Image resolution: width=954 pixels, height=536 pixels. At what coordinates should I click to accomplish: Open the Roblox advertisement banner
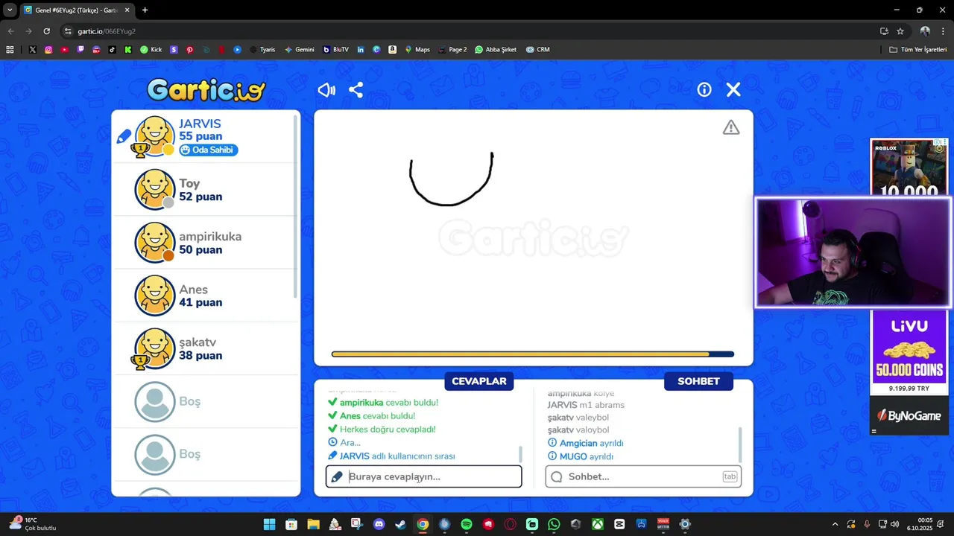[909, 167]
